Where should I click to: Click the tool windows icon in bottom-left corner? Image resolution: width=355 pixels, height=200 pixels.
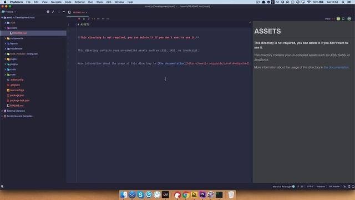2,187
